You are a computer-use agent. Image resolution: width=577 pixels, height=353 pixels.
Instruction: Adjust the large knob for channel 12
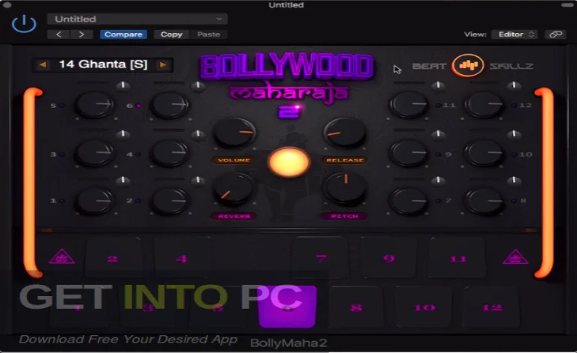click(x=485, y=105)
